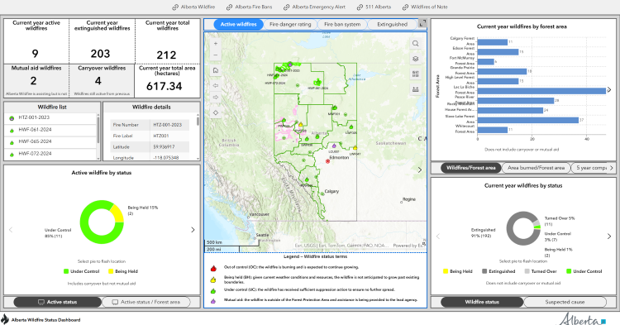Viewport: 620px width, 325px height.
Task: Switch to Fire danger rating tab
Action: pyautogui.click(x=290, y=24)
